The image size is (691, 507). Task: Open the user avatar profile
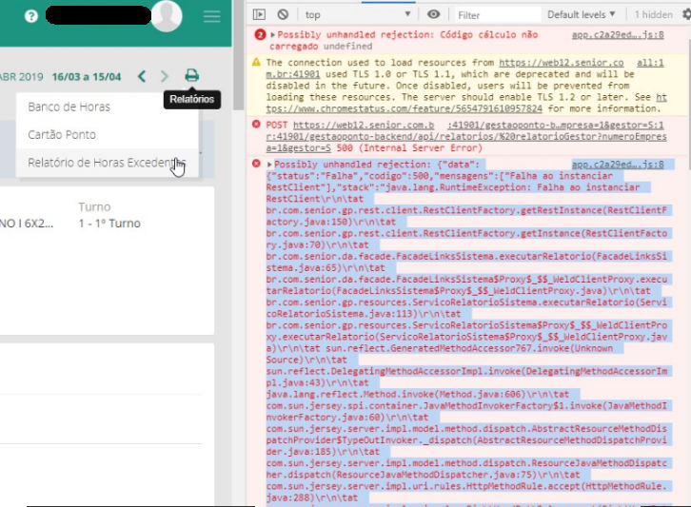(166, 16)
